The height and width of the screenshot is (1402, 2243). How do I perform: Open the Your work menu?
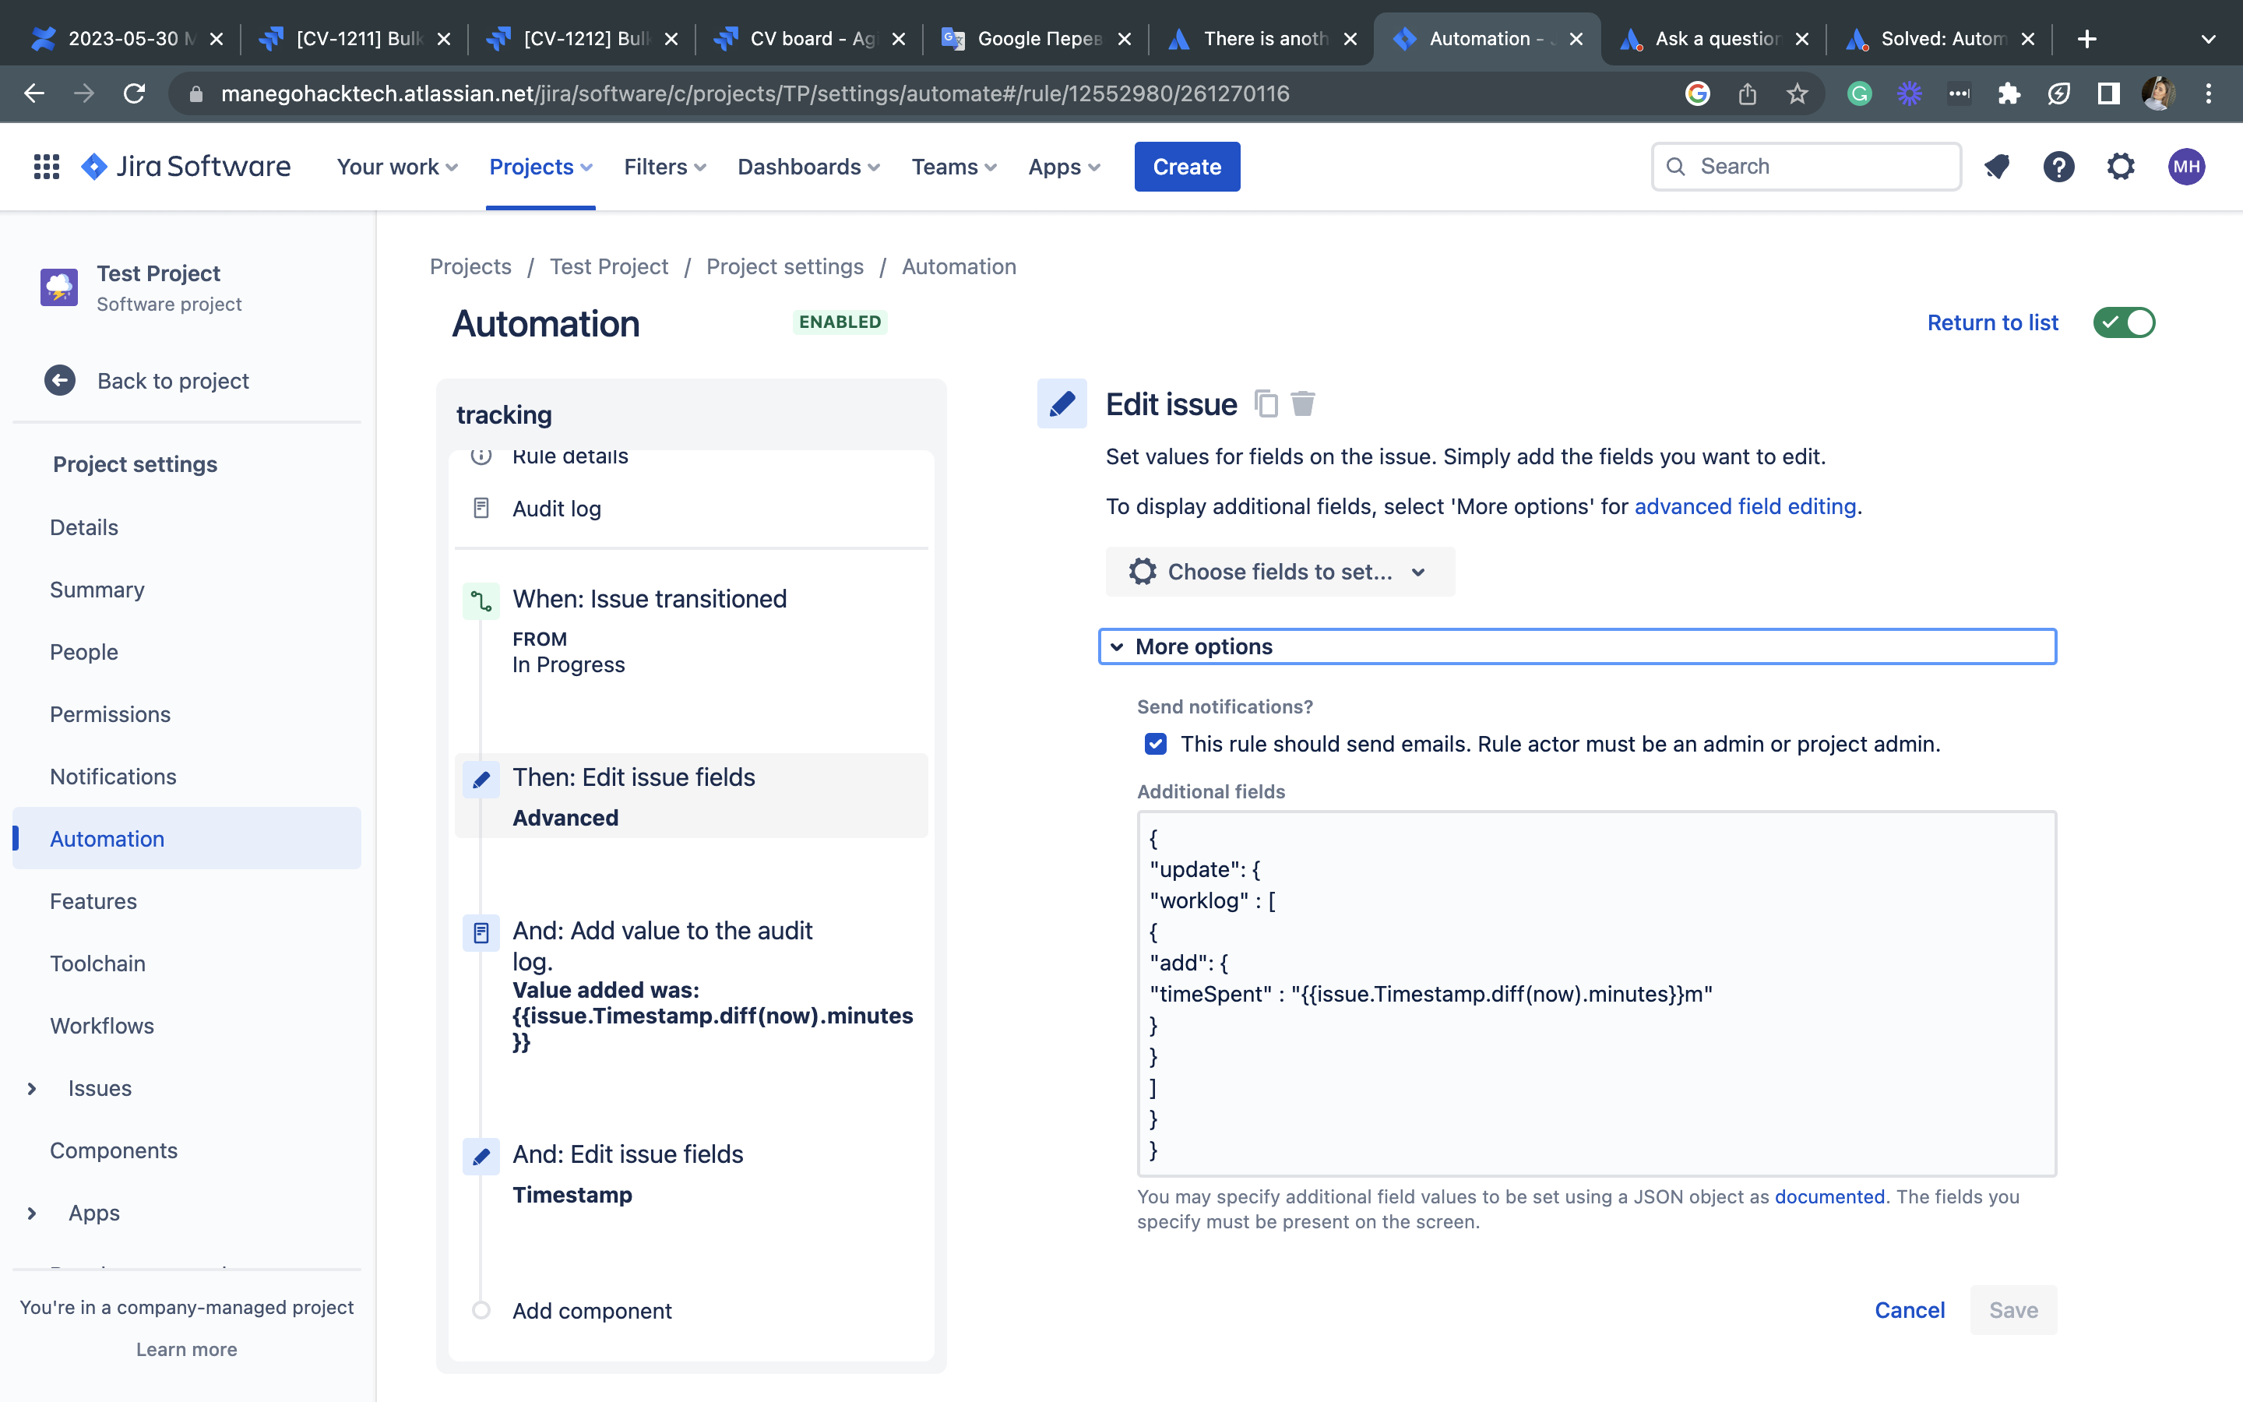[x=396, y=167]
